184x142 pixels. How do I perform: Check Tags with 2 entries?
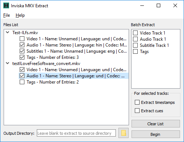[22, 82]
